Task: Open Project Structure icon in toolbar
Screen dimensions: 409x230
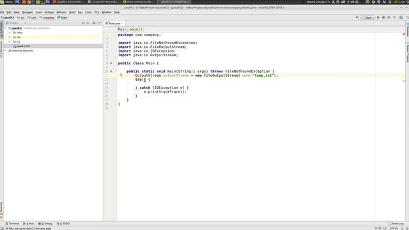Action: [x=401, y=17]
